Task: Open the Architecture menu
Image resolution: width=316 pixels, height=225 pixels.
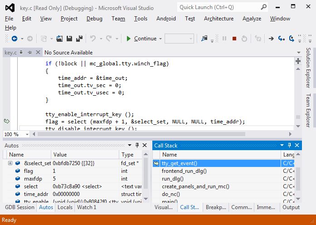Action: click(219, 19)
